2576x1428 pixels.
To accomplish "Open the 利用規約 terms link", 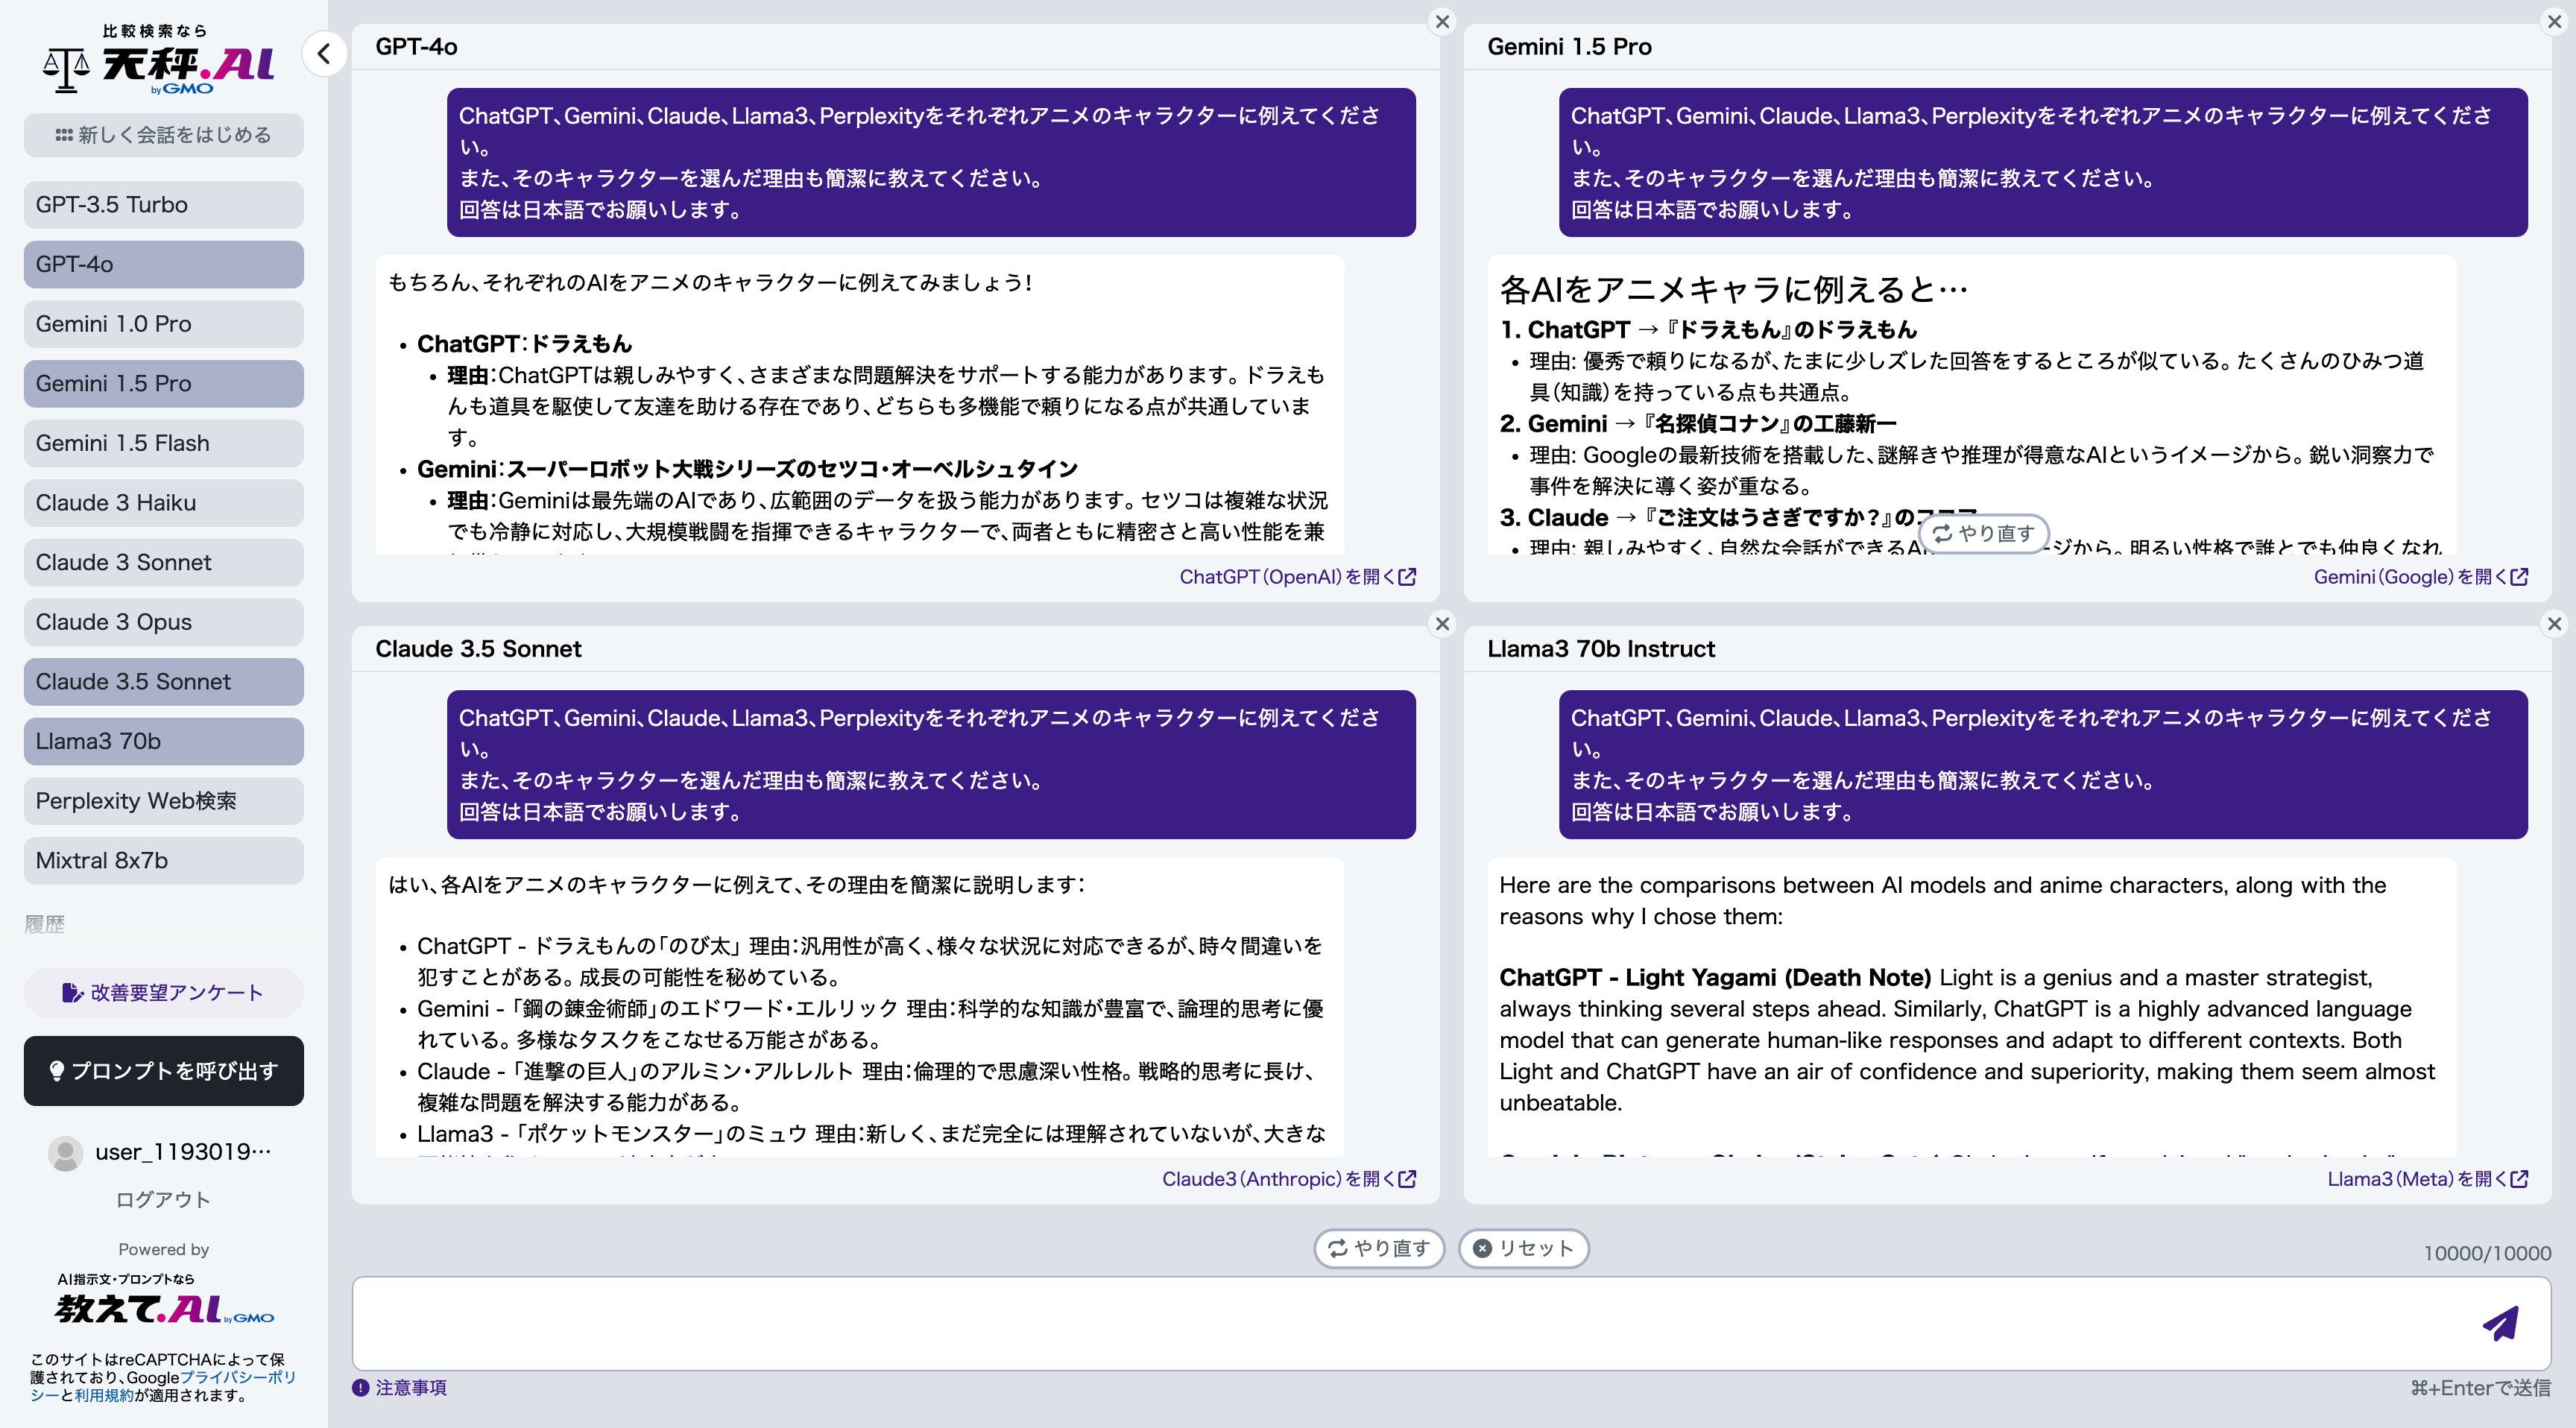I will click(104, 1396).
